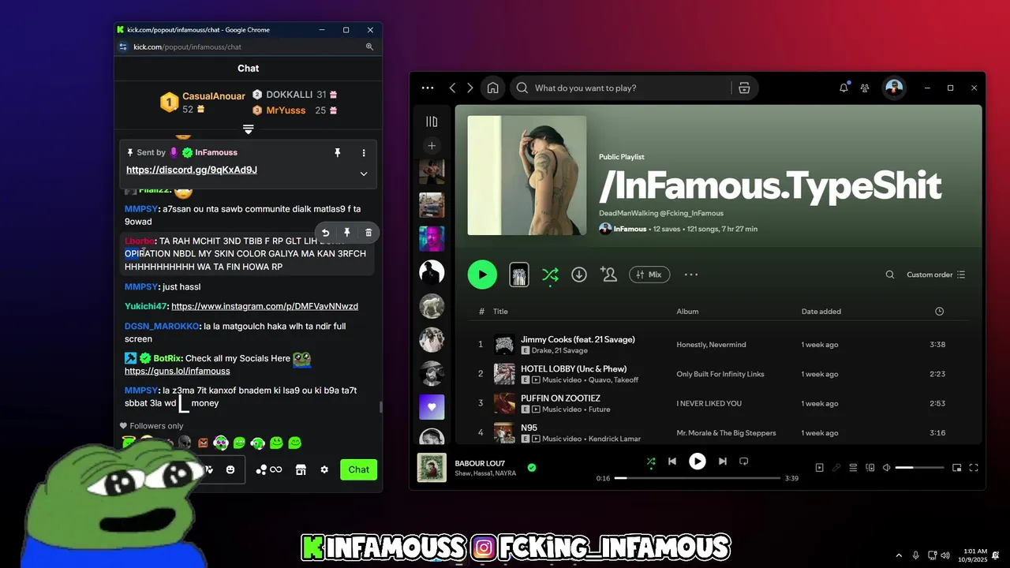Download the playlist
This screenshot has width=1010, height=568.
tap(579, 275)
